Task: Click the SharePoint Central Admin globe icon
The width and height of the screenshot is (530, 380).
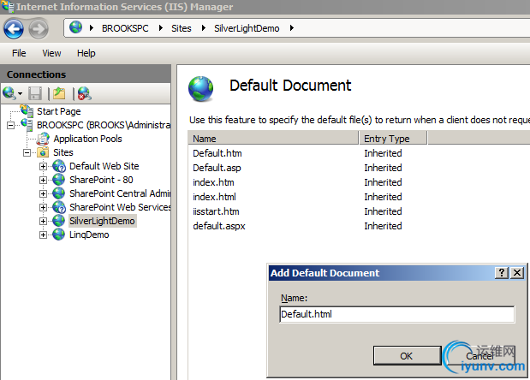Action: [x=59, y=193]
